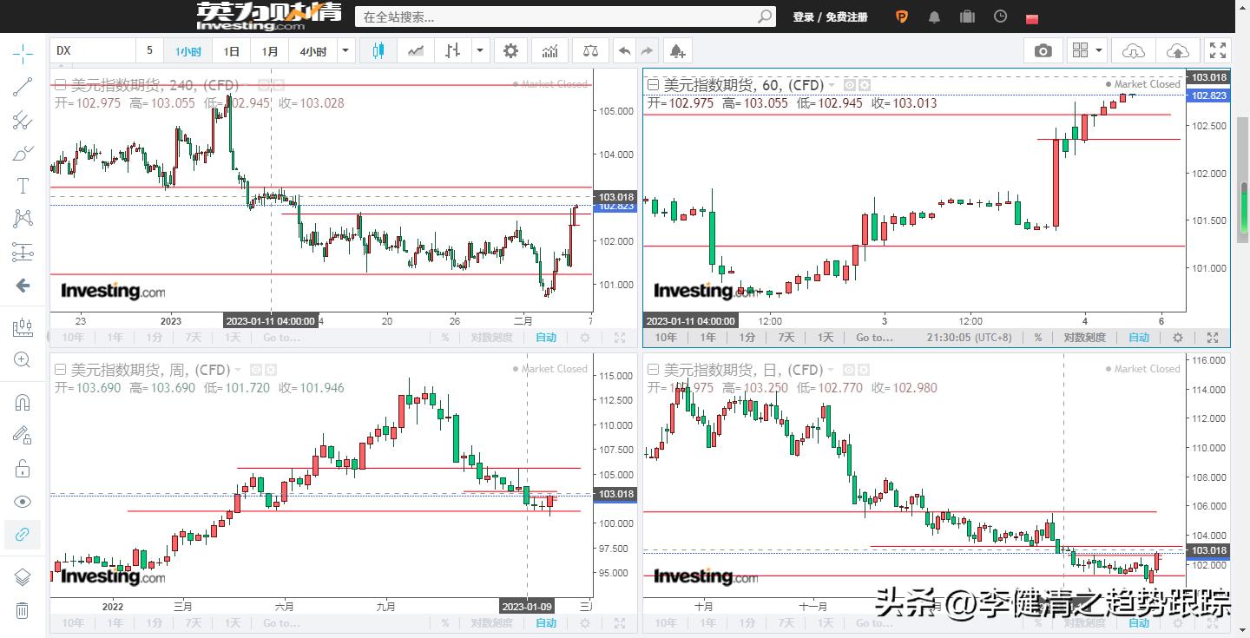Activate the zoom in tool
Viewport: 1250px width, 638px height.
pos(23,359)
